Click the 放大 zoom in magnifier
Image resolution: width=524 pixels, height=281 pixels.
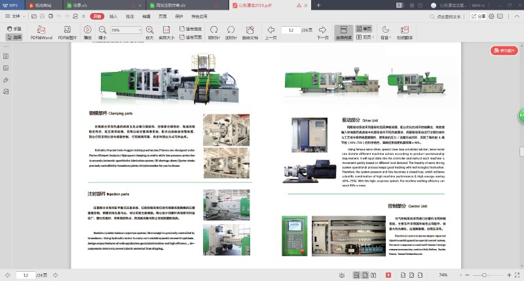[149, 30]
